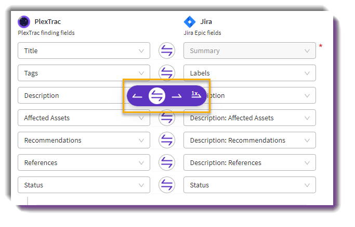Click sync direction icon for References row
The width and height of the screenshot is (355, 227).
[x=167, y=162]
